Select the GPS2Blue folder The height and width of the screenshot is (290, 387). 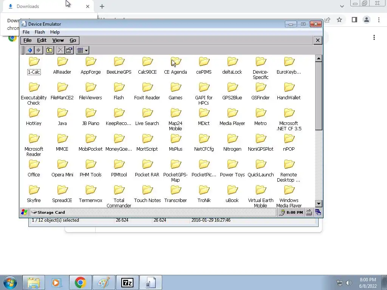232,91
